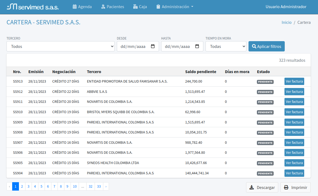
Task: Expand the Administración dropdown menu
Action: (175, 7)
